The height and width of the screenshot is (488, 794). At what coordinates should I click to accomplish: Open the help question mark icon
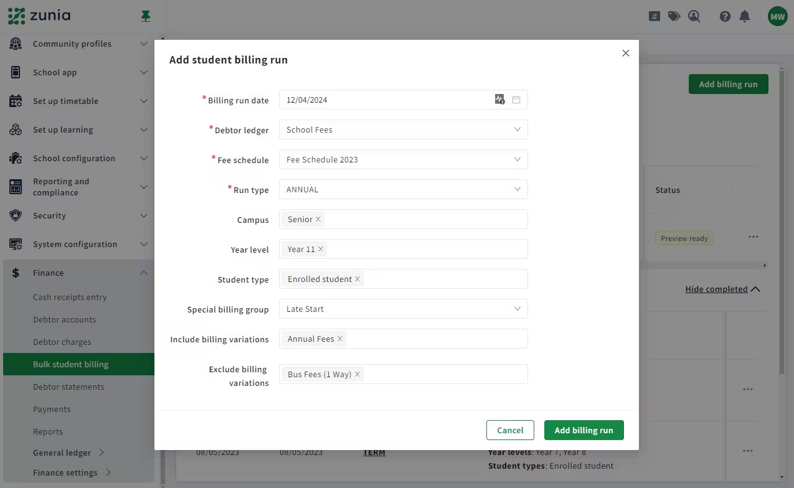point(725,17)
